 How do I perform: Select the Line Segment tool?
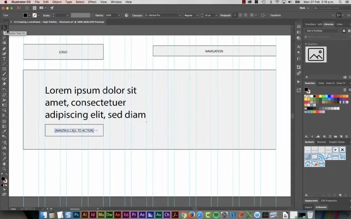click(4, 64)
